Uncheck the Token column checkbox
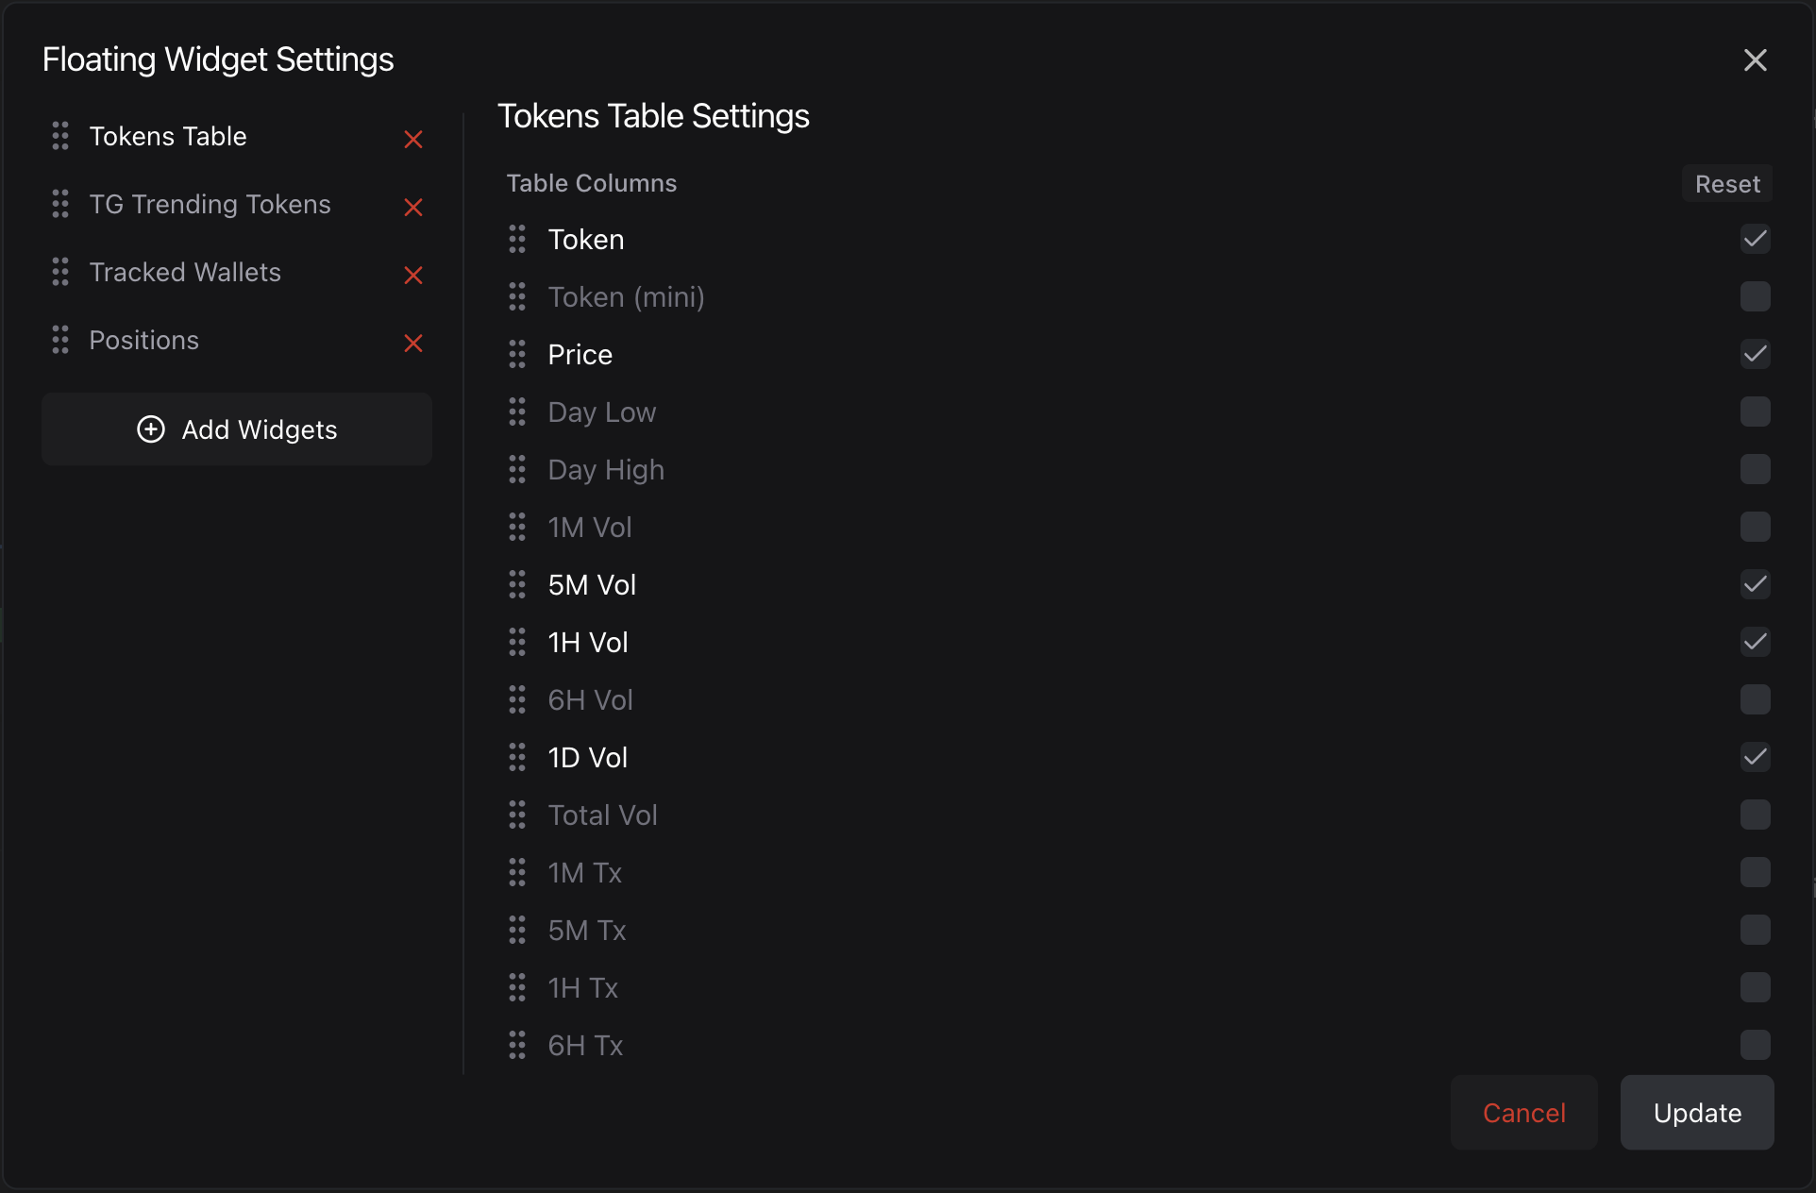1816x1193 pixels. coord(1755,240)
